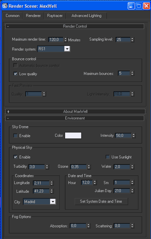151x239 pixels.
Task: Disable the Physical Sky Enable checkbox
Action: pos(15,157)
